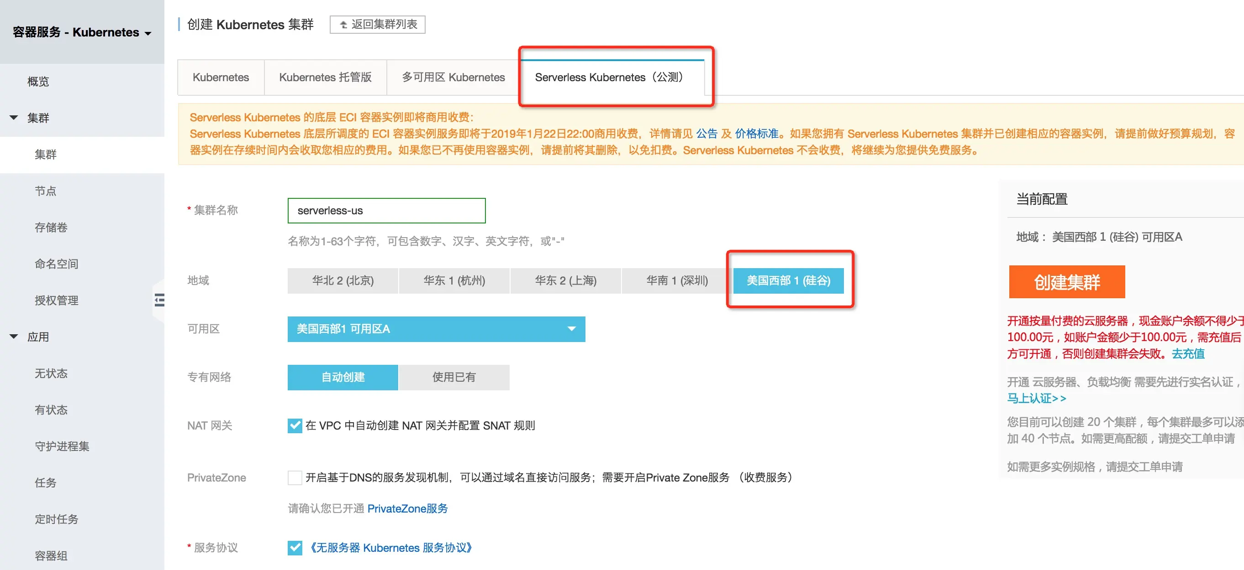Uncheck the NAT 网关 auto-create checkbox
The image size is (1244, 570).
click(295, 425)
